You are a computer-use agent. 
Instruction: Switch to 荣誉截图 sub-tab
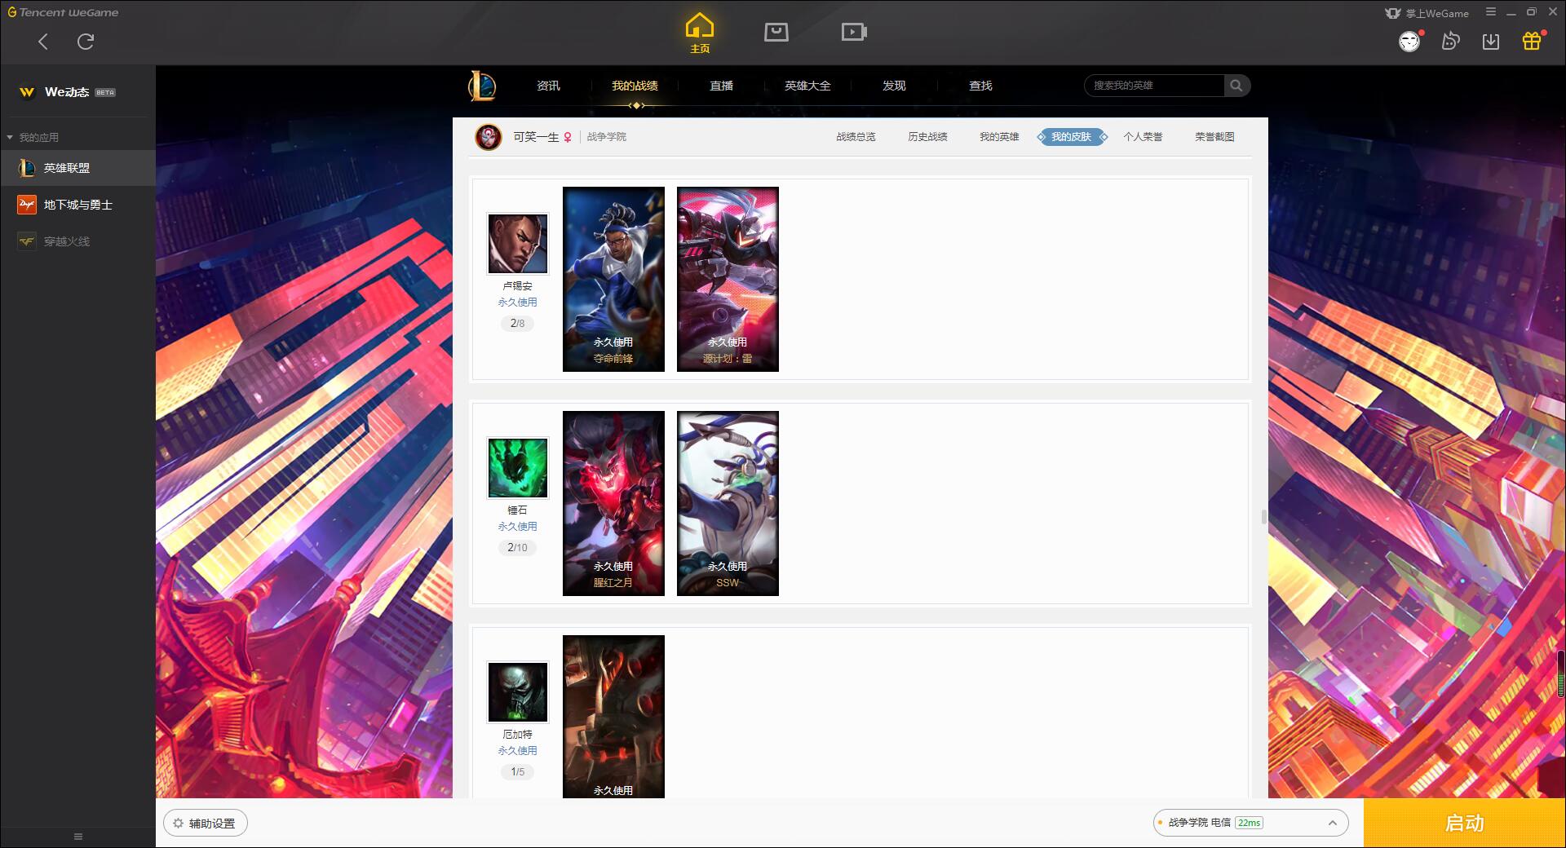tap(1214, 137)
